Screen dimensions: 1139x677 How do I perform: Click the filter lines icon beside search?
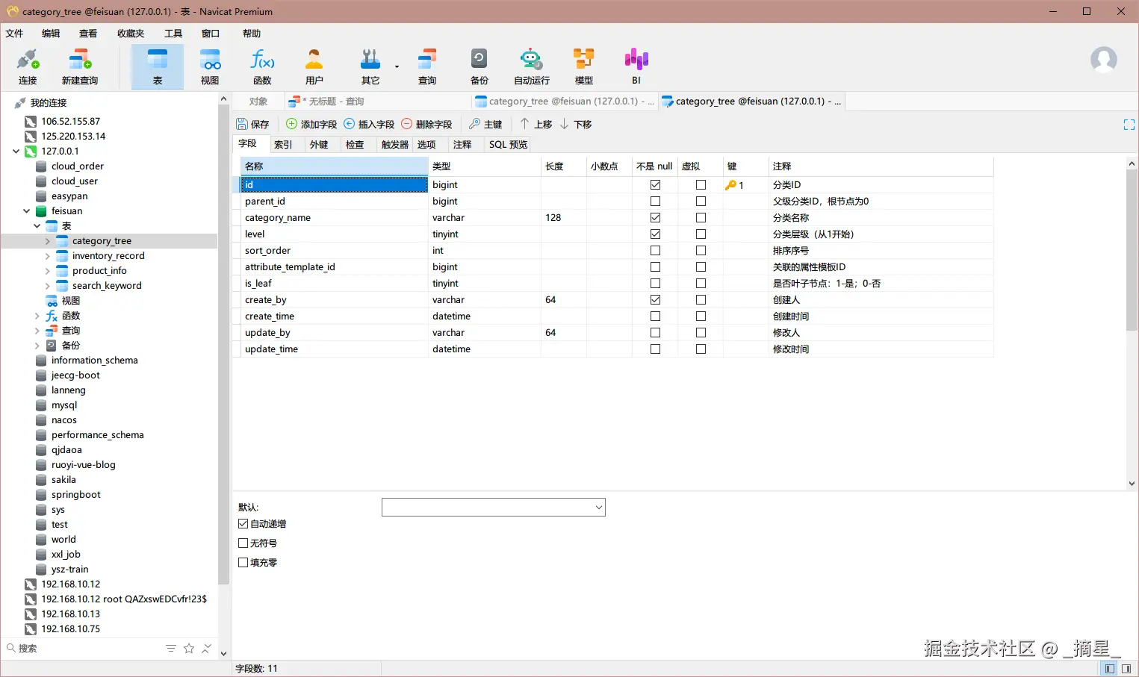click(x=171, y=649)
